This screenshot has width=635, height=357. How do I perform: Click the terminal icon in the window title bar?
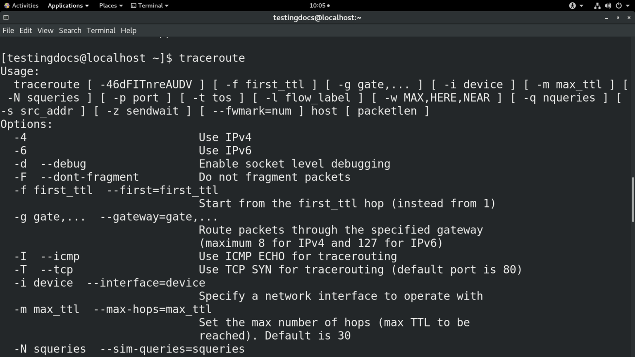tap(6, 17)
